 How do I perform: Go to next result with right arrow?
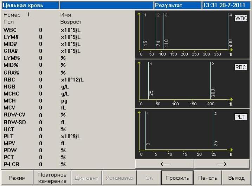coord(222,164)
